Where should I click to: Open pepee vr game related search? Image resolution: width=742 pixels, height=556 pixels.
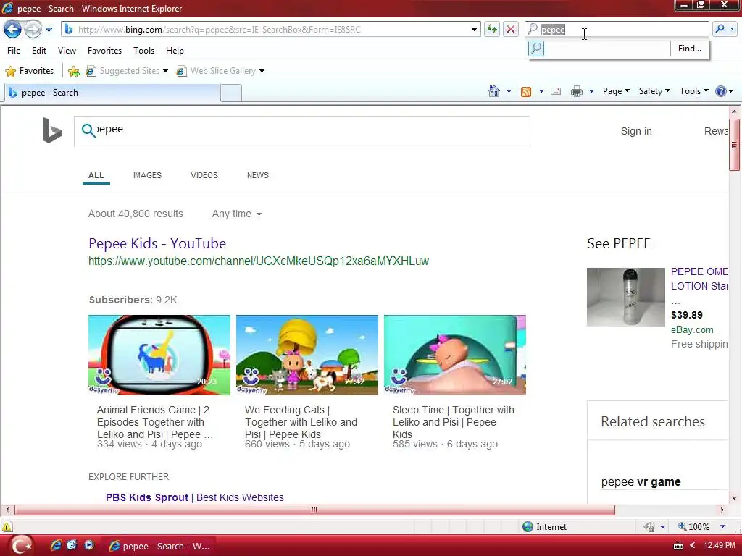point(641,481)
